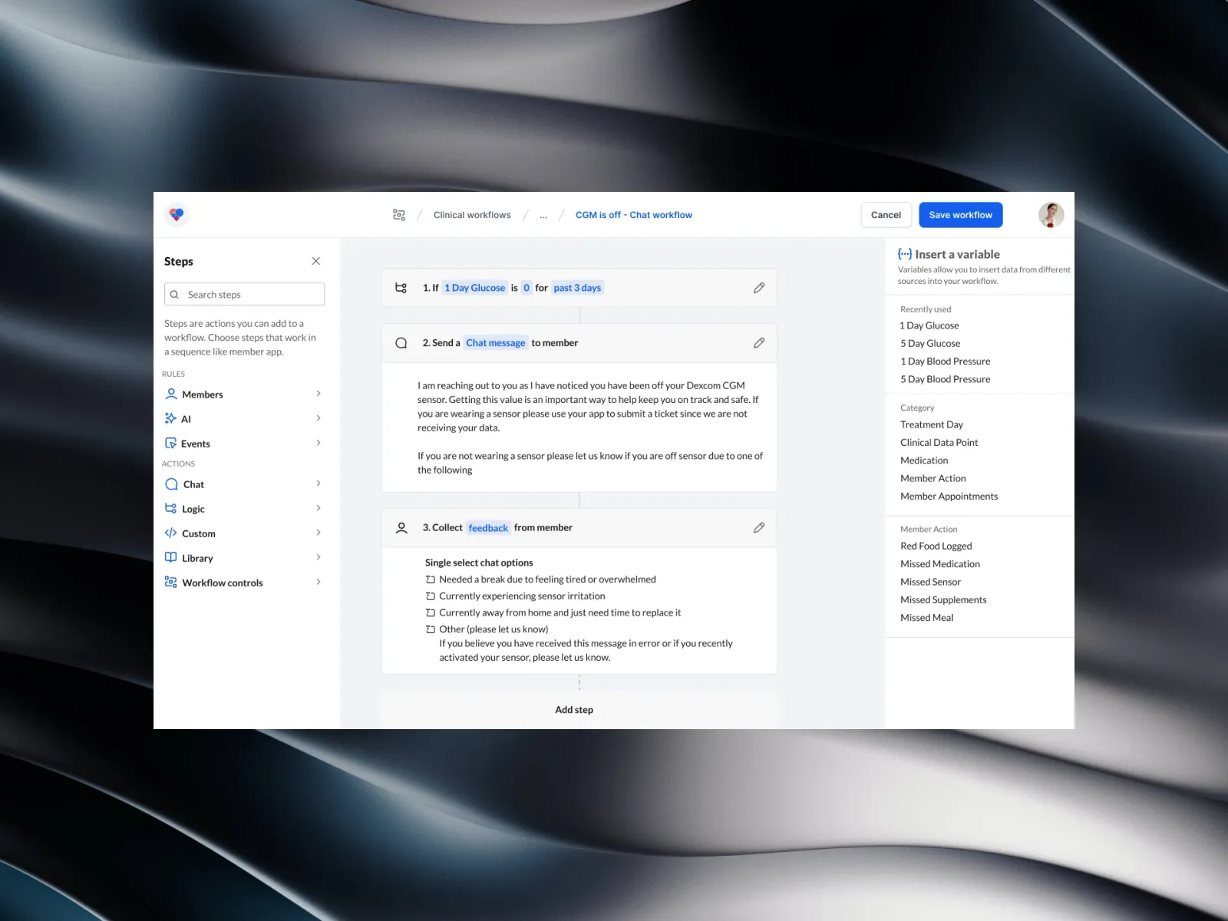1228x921 pixels.
Task: Click the condition branch icon on step 1
Action: (401, 288)
